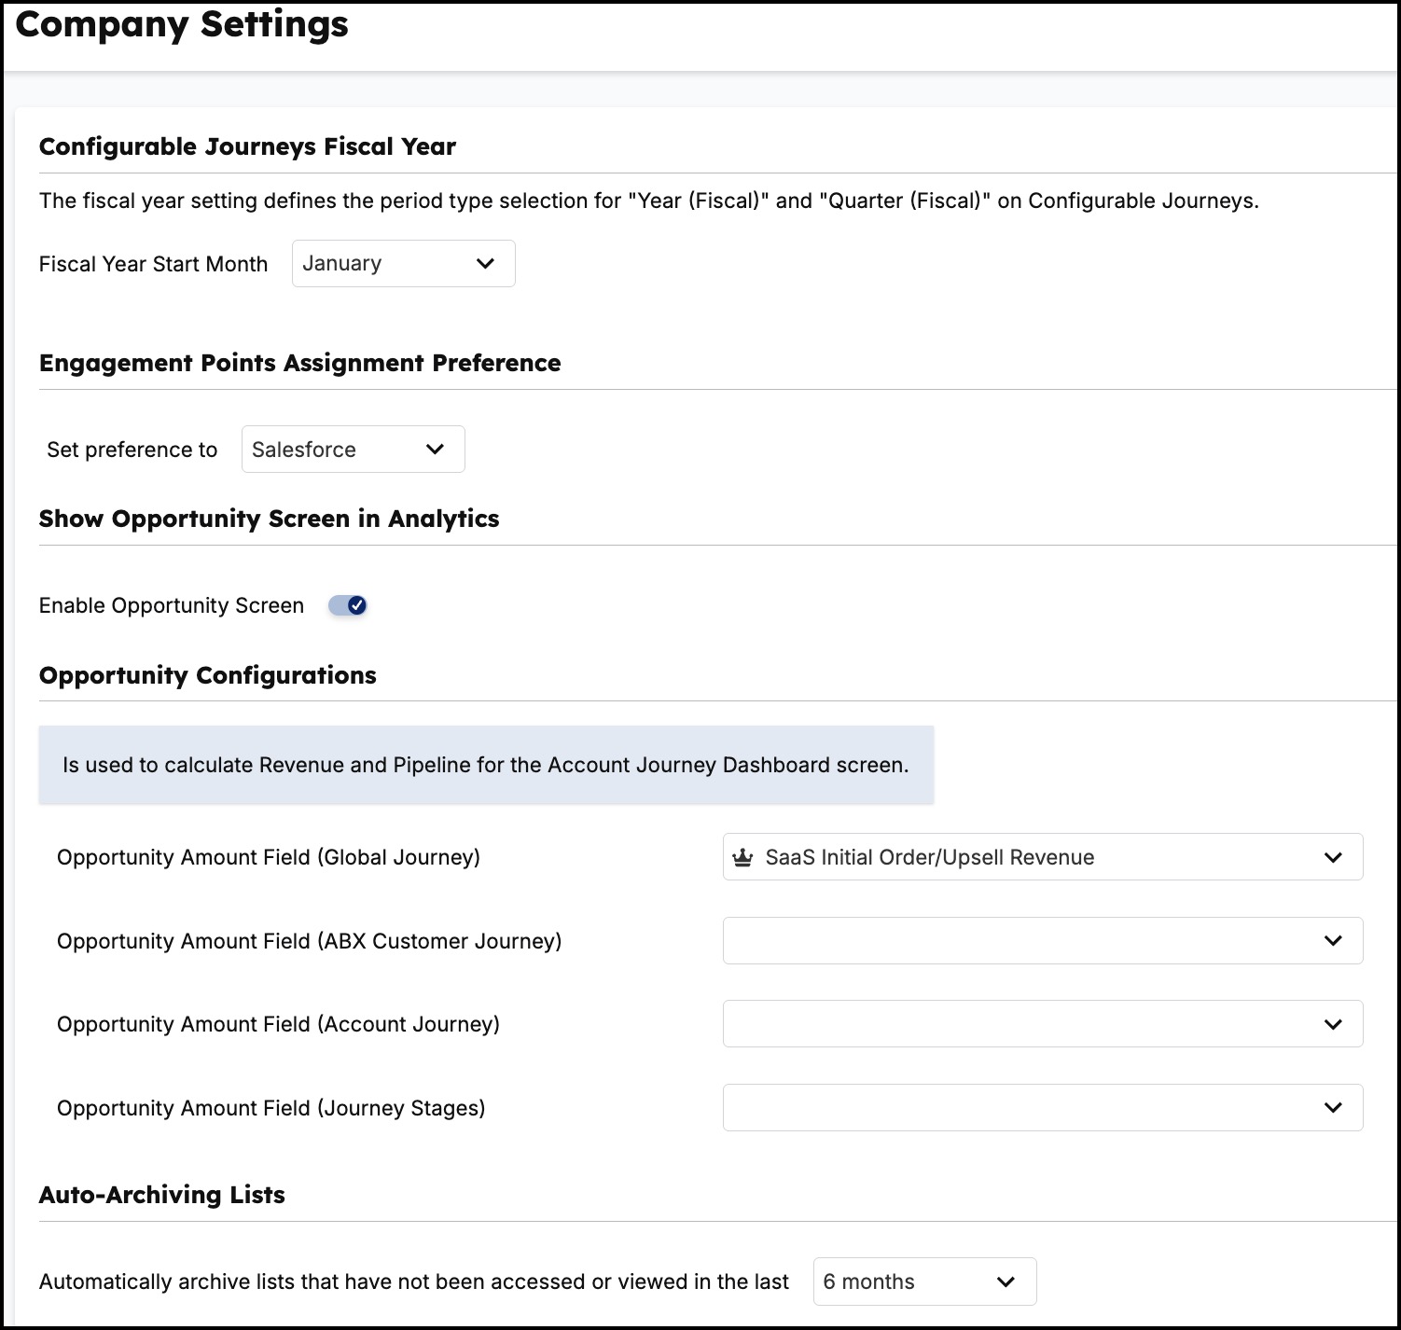Click the Revenue and Pipeline info banner
Screen dimensions: 1401x1330
[x=486, y=765]
